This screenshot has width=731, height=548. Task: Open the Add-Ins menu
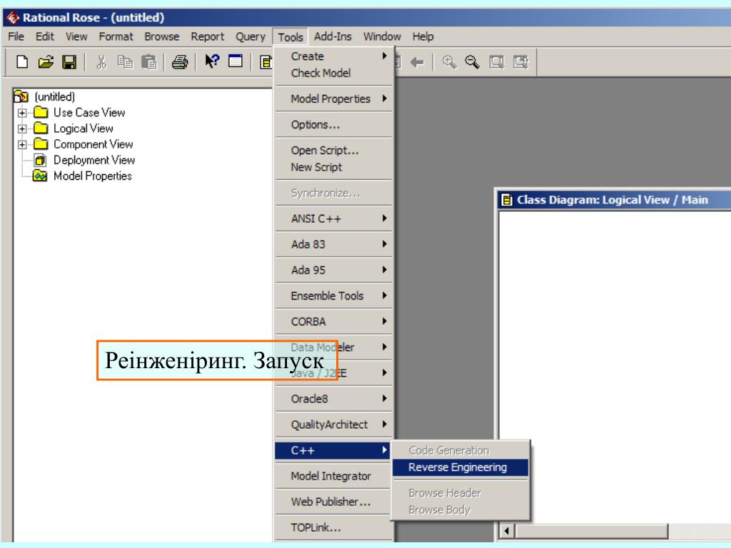[x=333, y=36]
